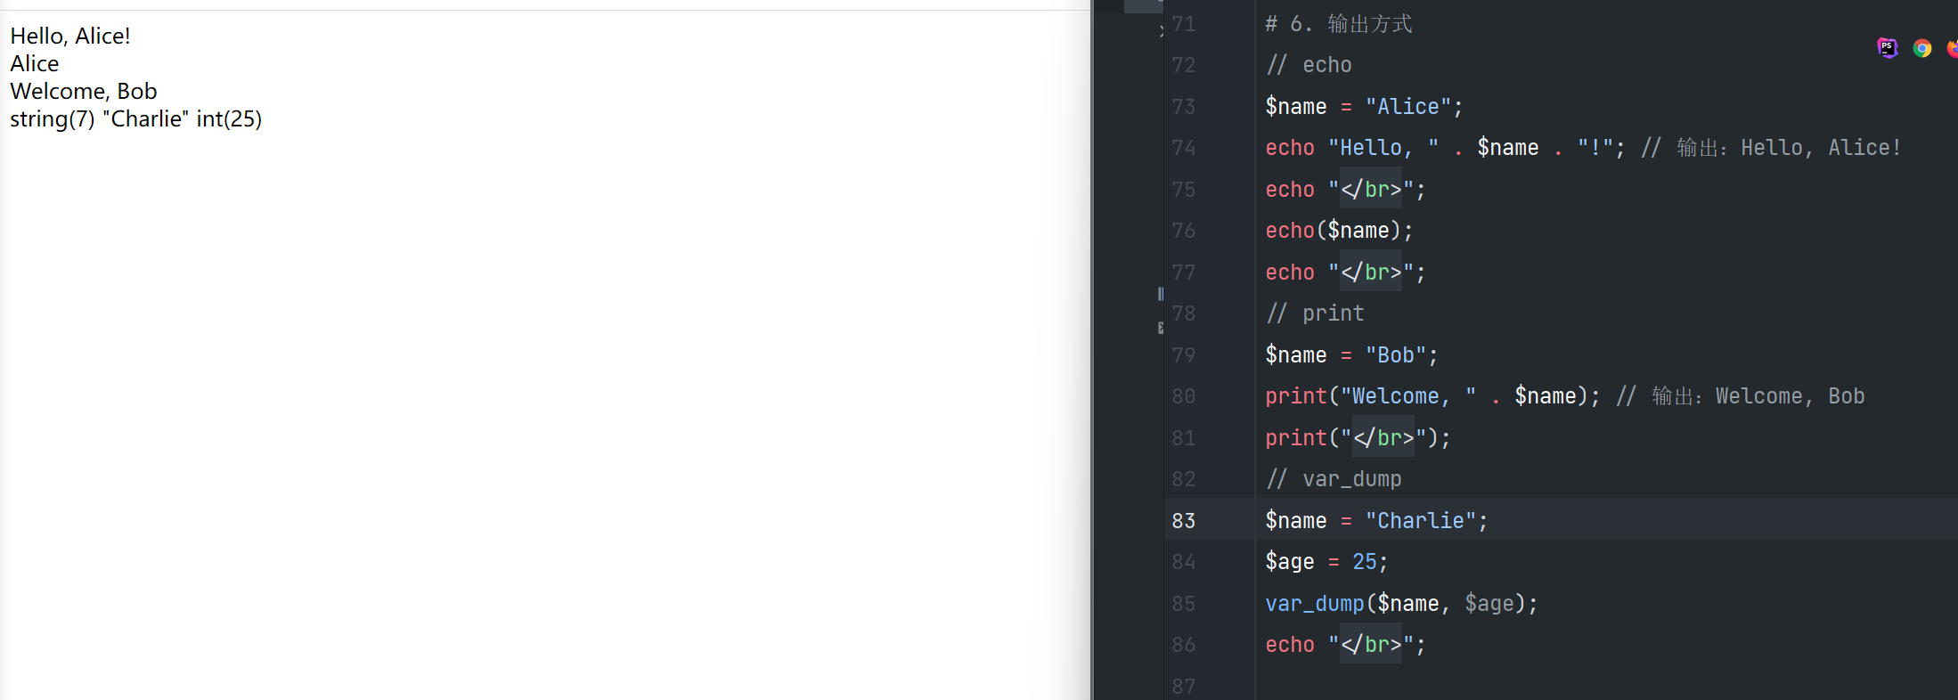
Task: Click the print keyword on line 80
Action: pyautogui.click(x=1295, y=396)
